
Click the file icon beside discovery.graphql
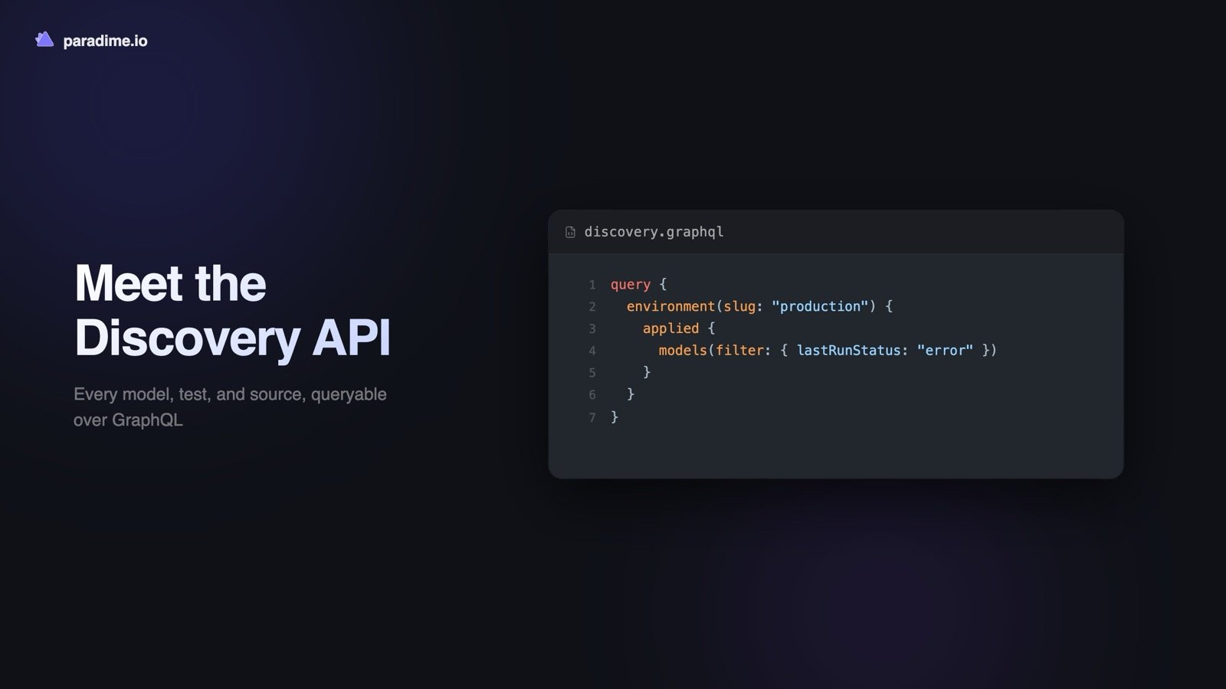(570, 232)
